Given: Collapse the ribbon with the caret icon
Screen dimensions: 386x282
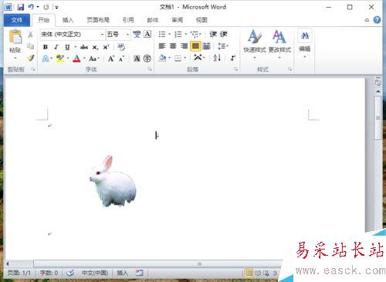Looking at the screenshot, I should tap(367, 20).
